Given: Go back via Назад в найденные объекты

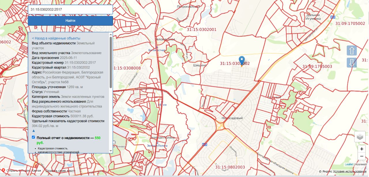Looking at the screenshot, I should (x=56, y=38).
